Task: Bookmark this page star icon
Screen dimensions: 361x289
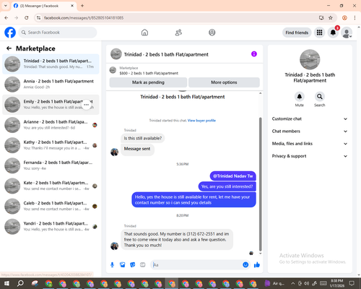Action: [x=331, y=18]
